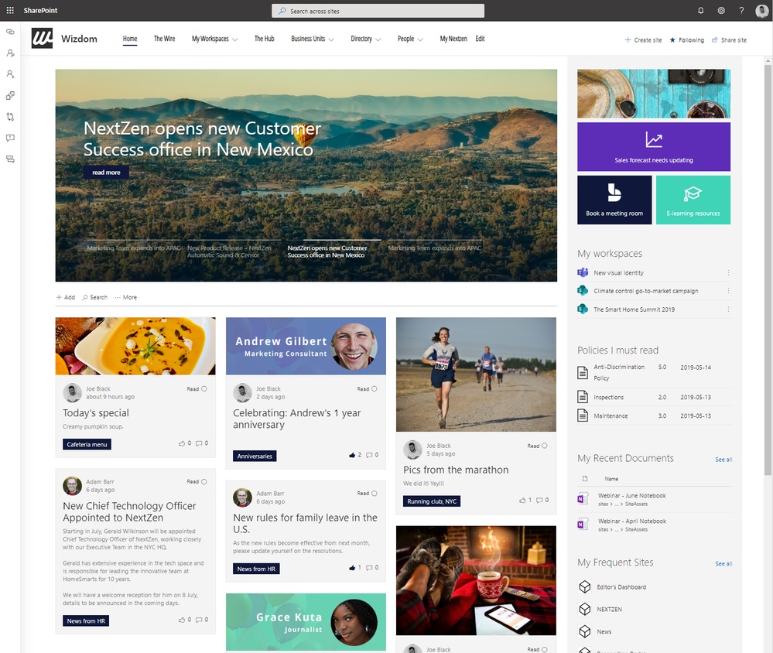Select the New Product Release slide
The width and height of the screenshot is (773, 653).
tap(229, 251)
